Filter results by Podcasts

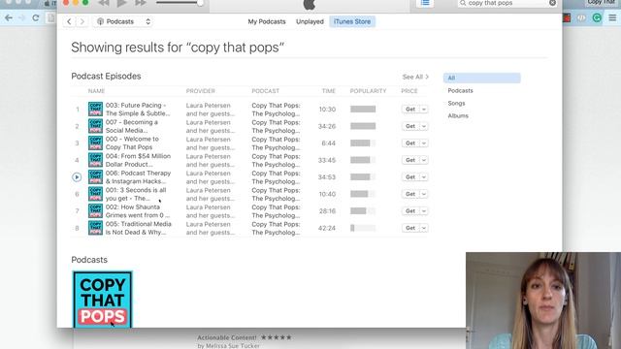[x=460, y=90]
